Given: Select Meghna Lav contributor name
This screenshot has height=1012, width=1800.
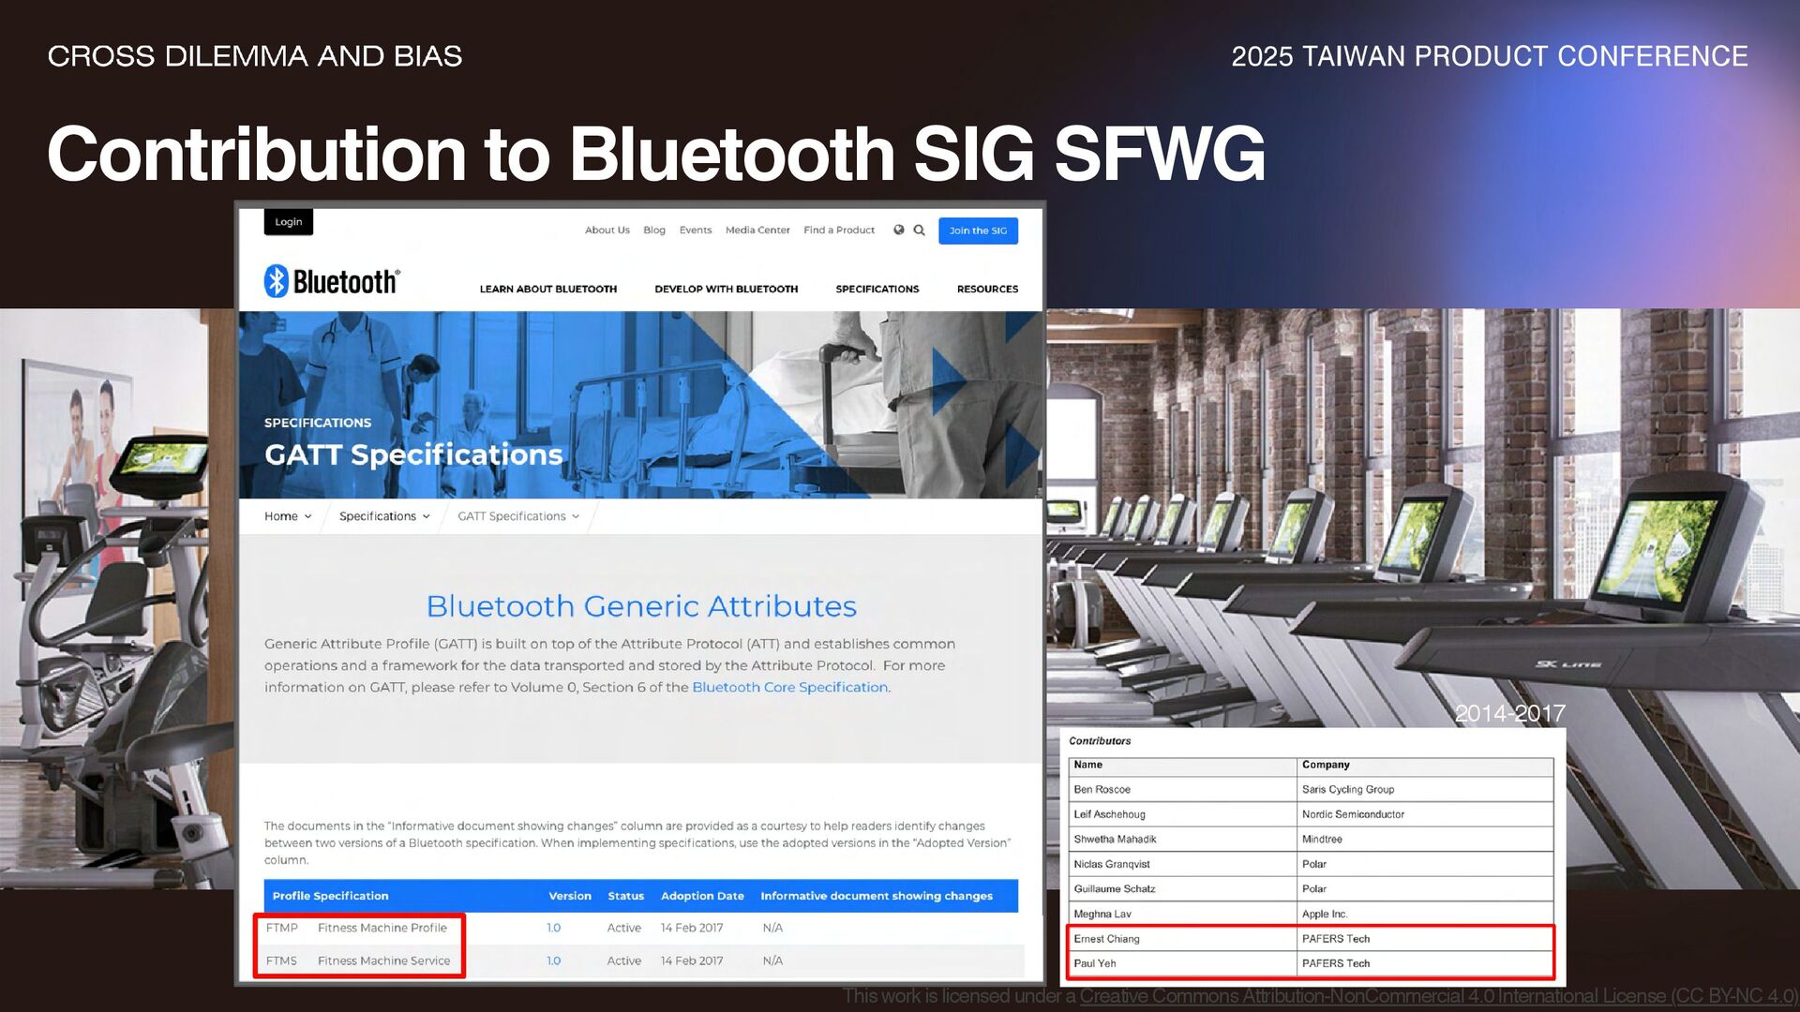Looking at the screenshot, I should [1102, 915].
